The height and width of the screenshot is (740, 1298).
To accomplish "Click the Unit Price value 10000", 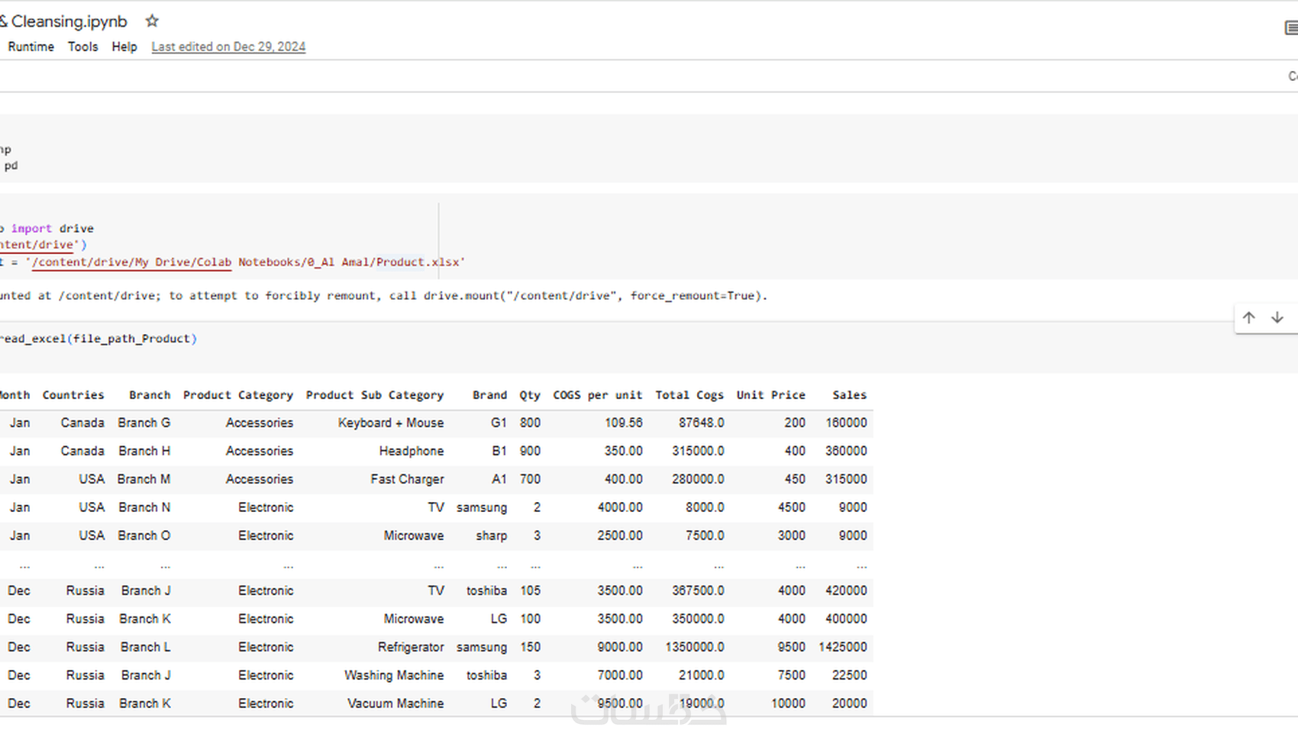I will 788,703.
